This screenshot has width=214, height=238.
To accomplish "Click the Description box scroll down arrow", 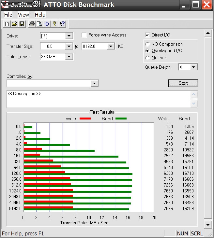I will click(194, 103).
